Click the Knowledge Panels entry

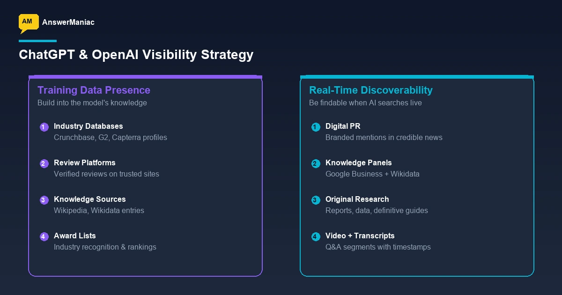coord(359,162)
